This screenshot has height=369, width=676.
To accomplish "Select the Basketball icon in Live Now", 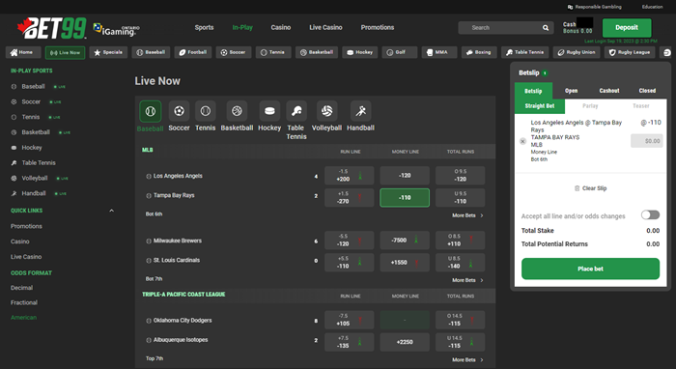I will (237, 111).
